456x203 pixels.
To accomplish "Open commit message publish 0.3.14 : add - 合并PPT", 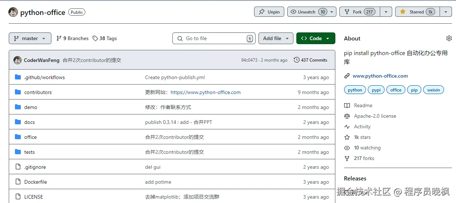I will tap(179, 122).
